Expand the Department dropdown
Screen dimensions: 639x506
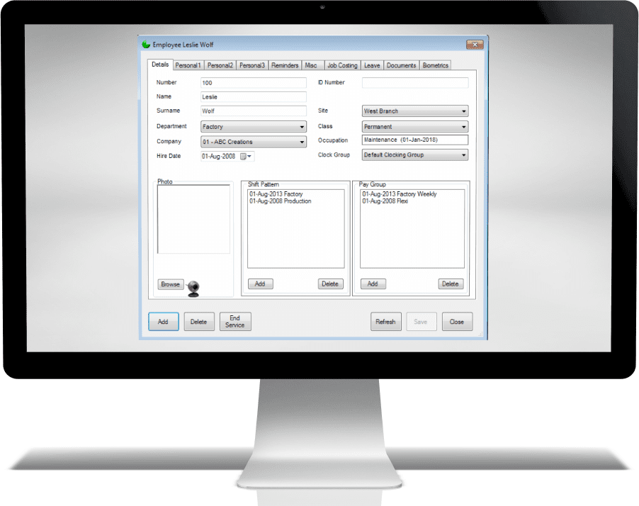pyautogui.click(x=302, y=128)
